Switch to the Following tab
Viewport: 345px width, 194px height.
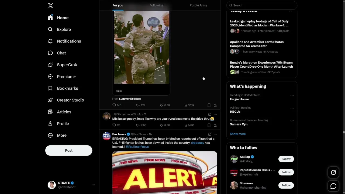156,5
